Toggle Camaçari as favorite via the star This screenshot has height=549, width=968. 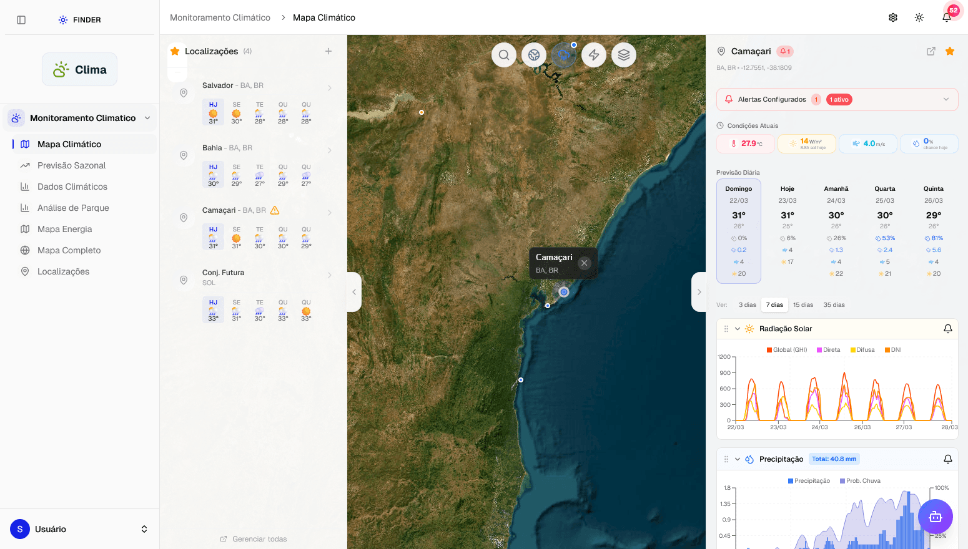click(950, 51)
